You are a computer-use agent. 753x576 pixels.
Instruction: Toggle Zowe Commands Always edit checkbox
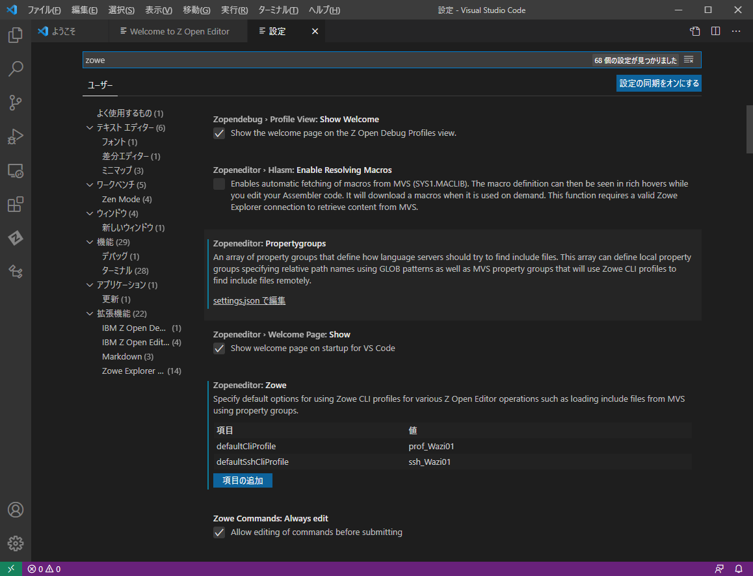tap(219, 532)
